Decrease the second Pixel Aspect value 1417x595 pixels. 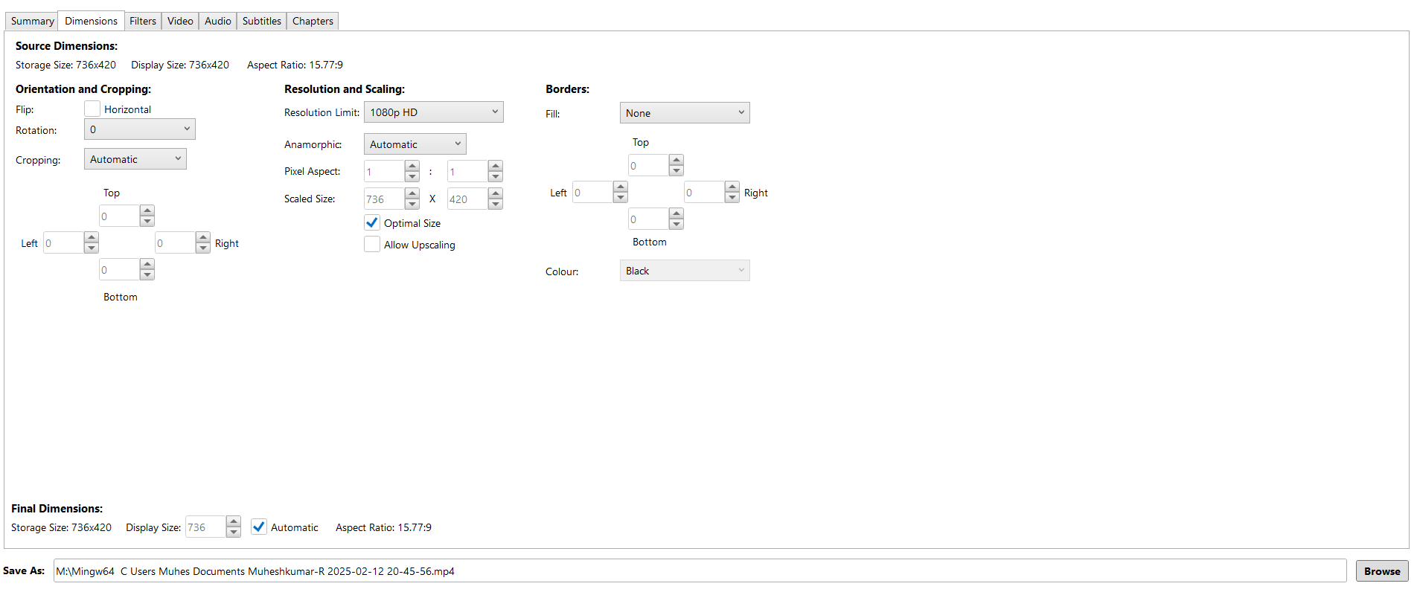pos(496,176)
